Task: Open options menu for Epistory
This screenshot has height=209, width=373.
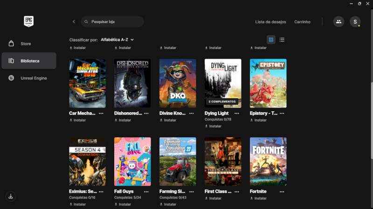Action: pos(282,113)
